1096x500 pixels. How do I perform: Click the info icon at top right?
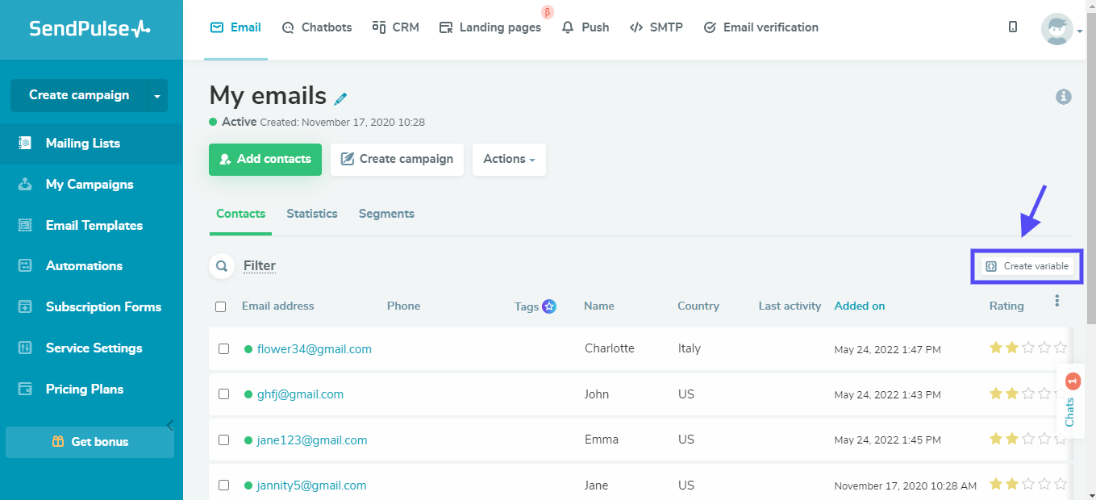point(1064,97)
